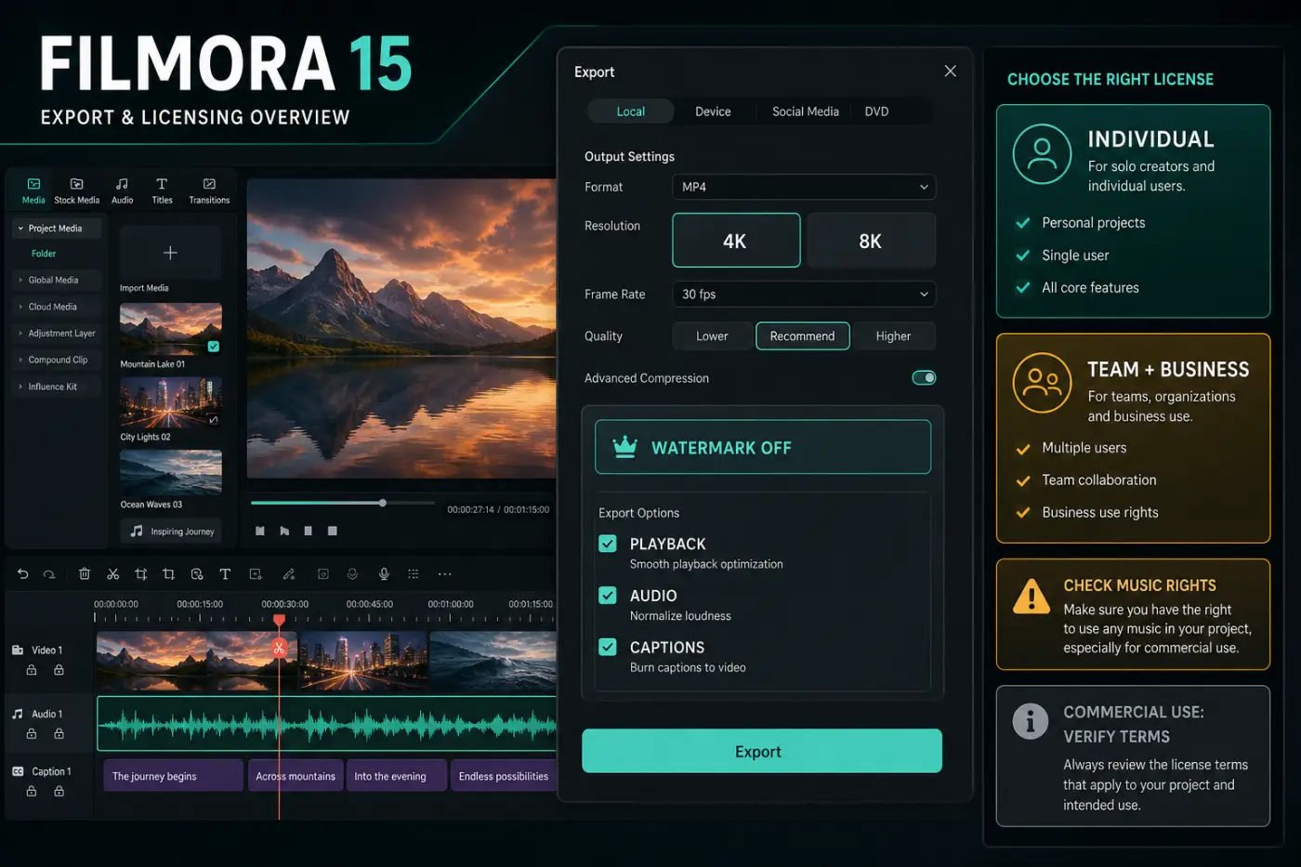Screen dimensions: 1301x867
Task: Open the Stock Media tab
Action: (x=76, y=190)
